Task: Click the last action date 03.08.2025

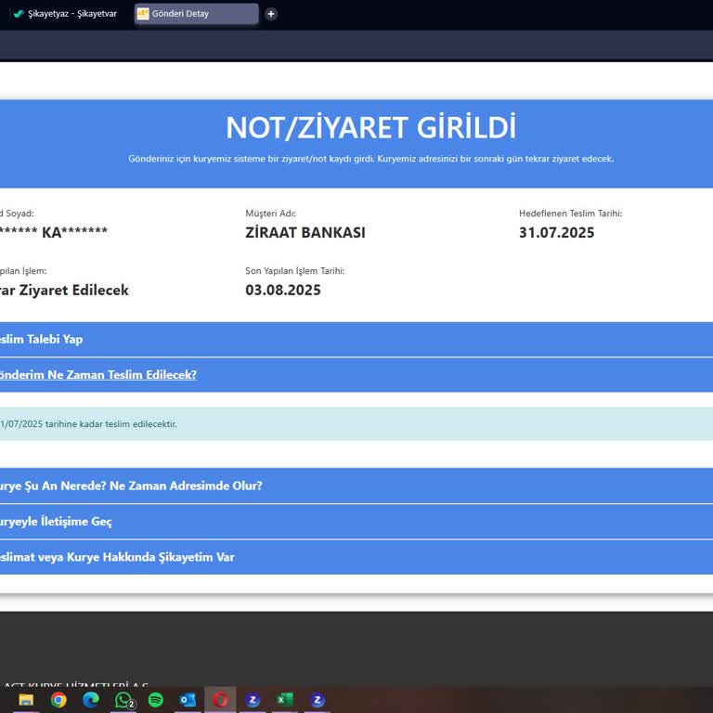Action: tap(283, 290)
